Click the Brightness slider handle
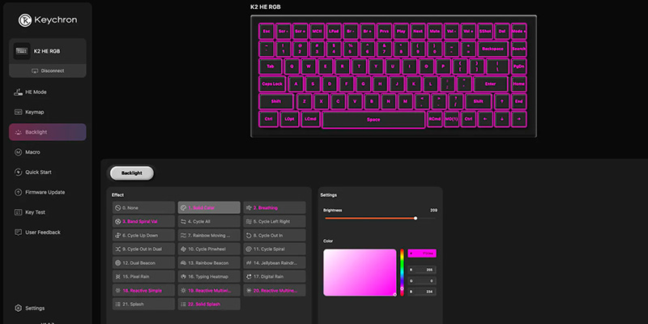Screen dimensions: 648x324 416,218
